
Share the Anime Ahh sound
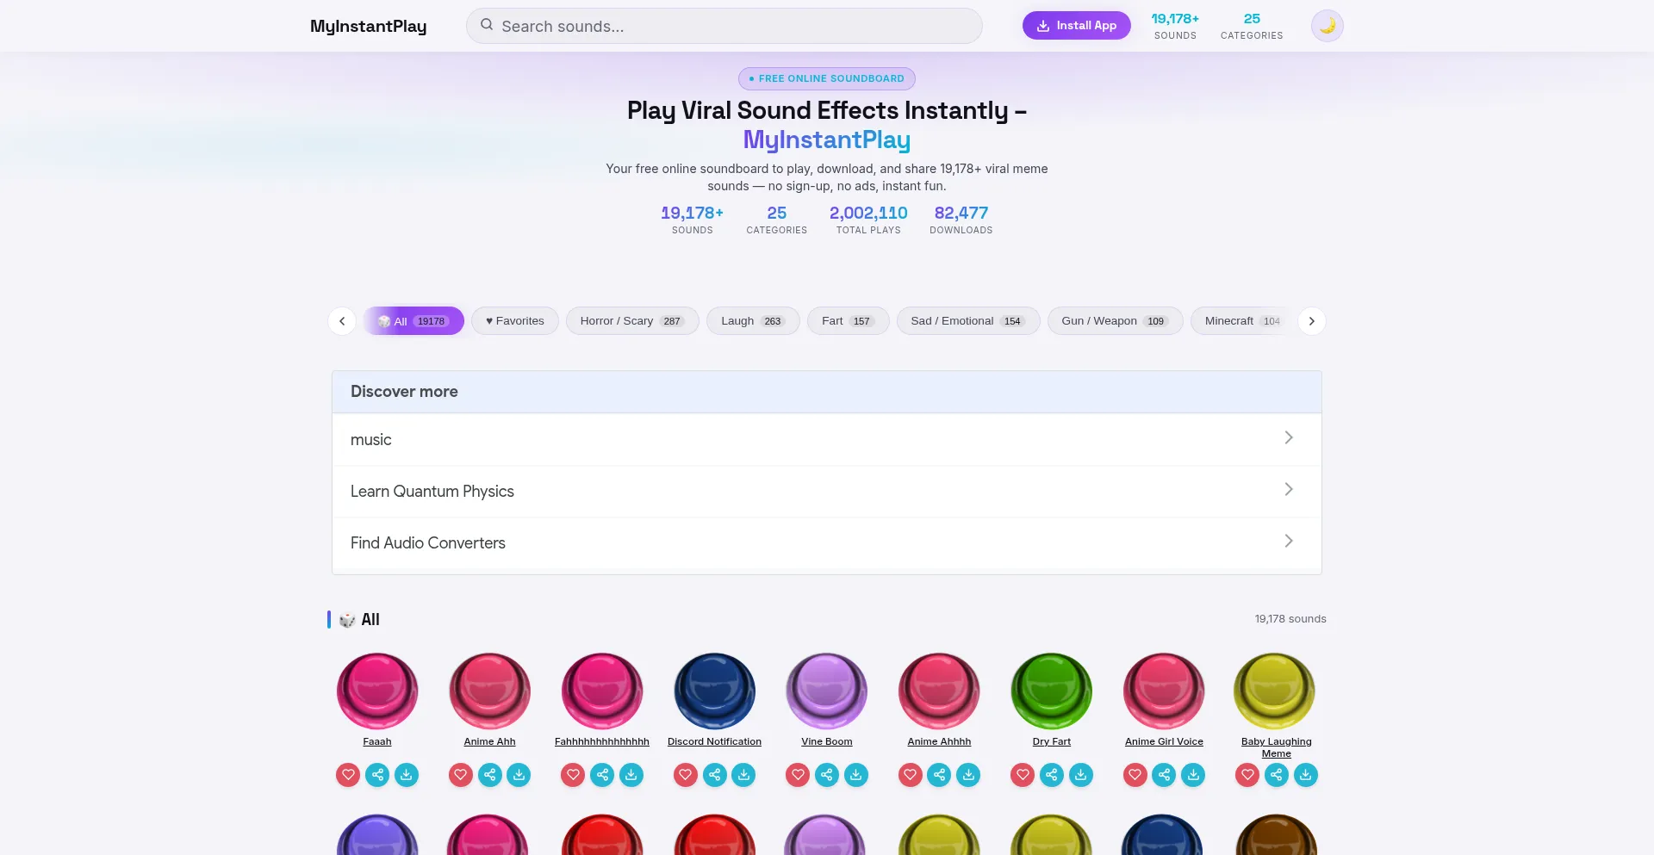[x=490, y=775]
